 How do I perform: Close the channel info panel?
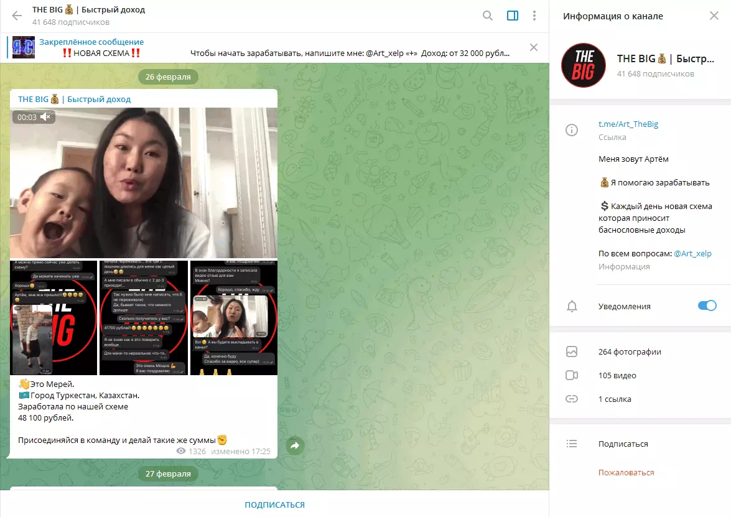[714, 16]
